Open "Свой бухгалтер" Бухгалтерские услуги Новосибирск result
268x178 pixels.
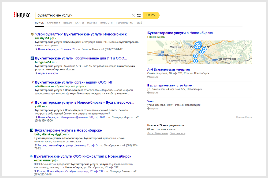pos(81,34)
